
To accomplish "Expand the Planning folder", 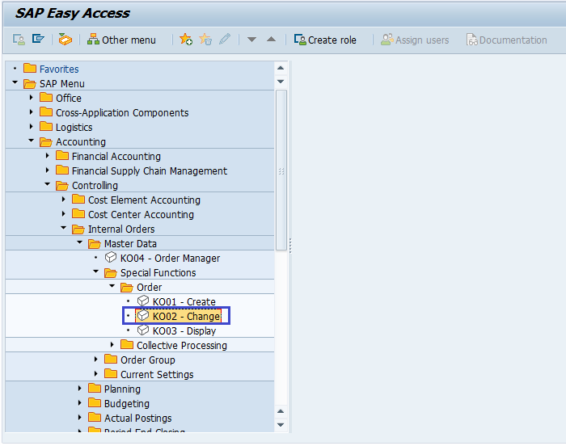I will [x=80, y=389].
